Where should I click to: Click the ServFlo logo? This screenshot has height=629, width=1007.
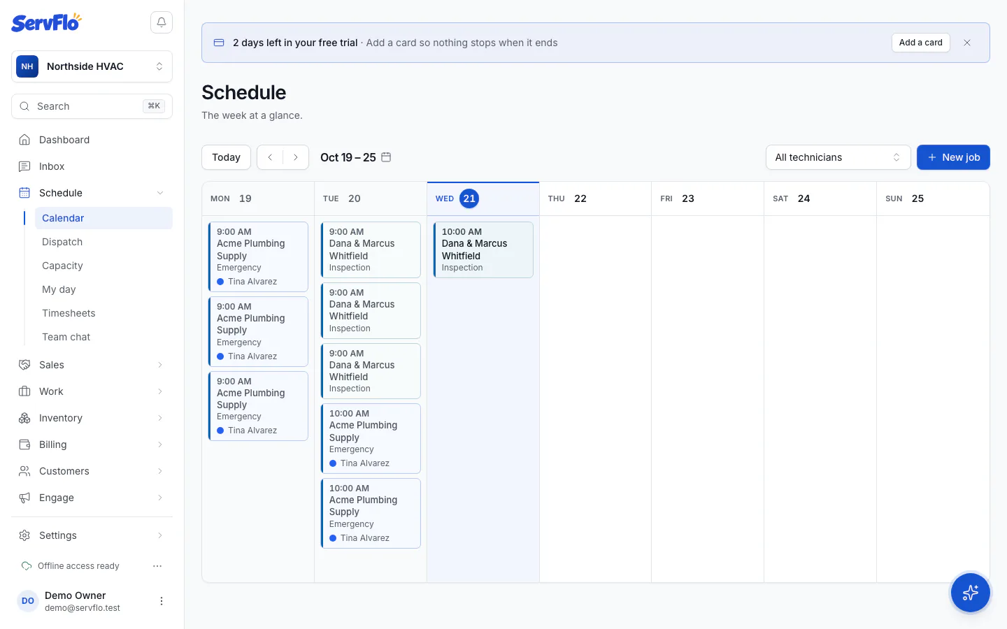click(46, 22)
